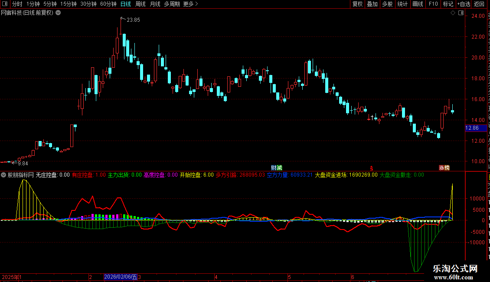Image resolution: width=490 pixels, height=282 pixels.
Task: Click the 9.84 low price label
Action: pyautogui.click(x=23, y=164)
